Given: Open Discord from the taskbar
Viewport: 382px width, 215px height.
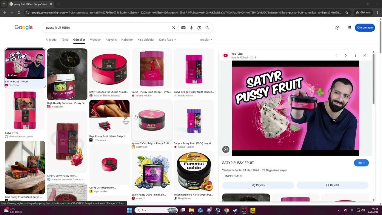Looking at the screenshot, I should (209, 210).
